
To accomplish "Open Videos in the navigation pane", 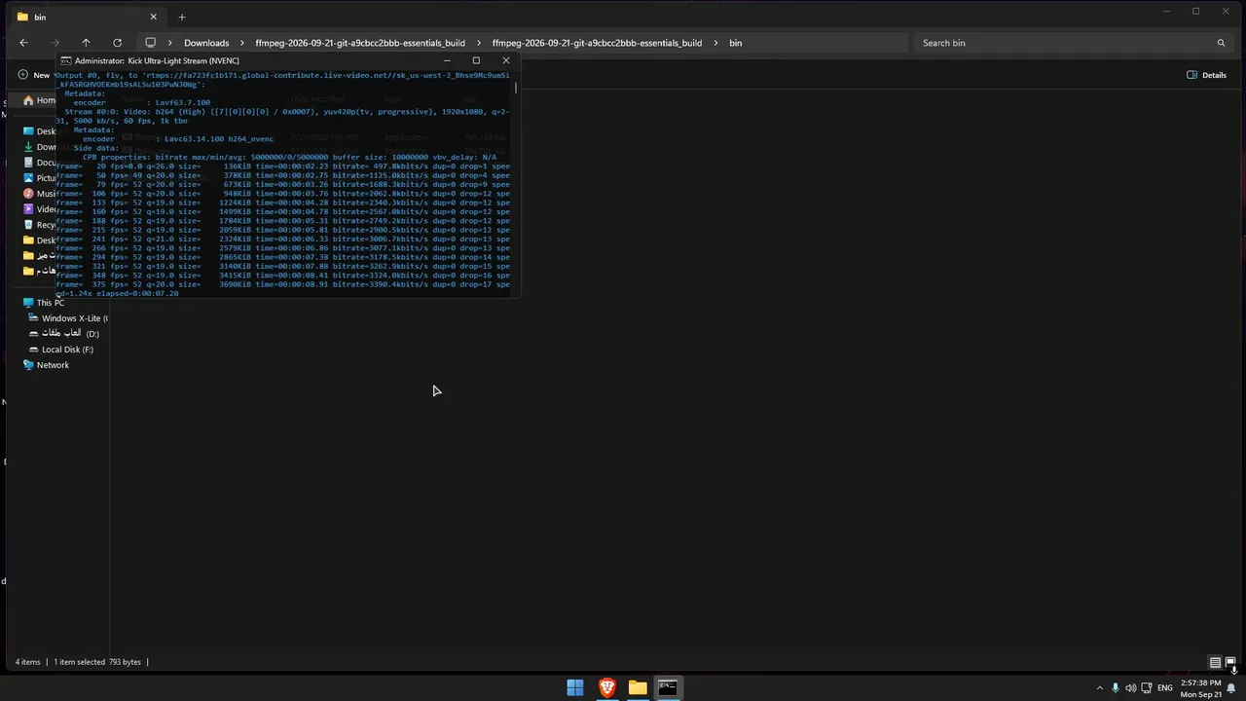I will 39,209.
